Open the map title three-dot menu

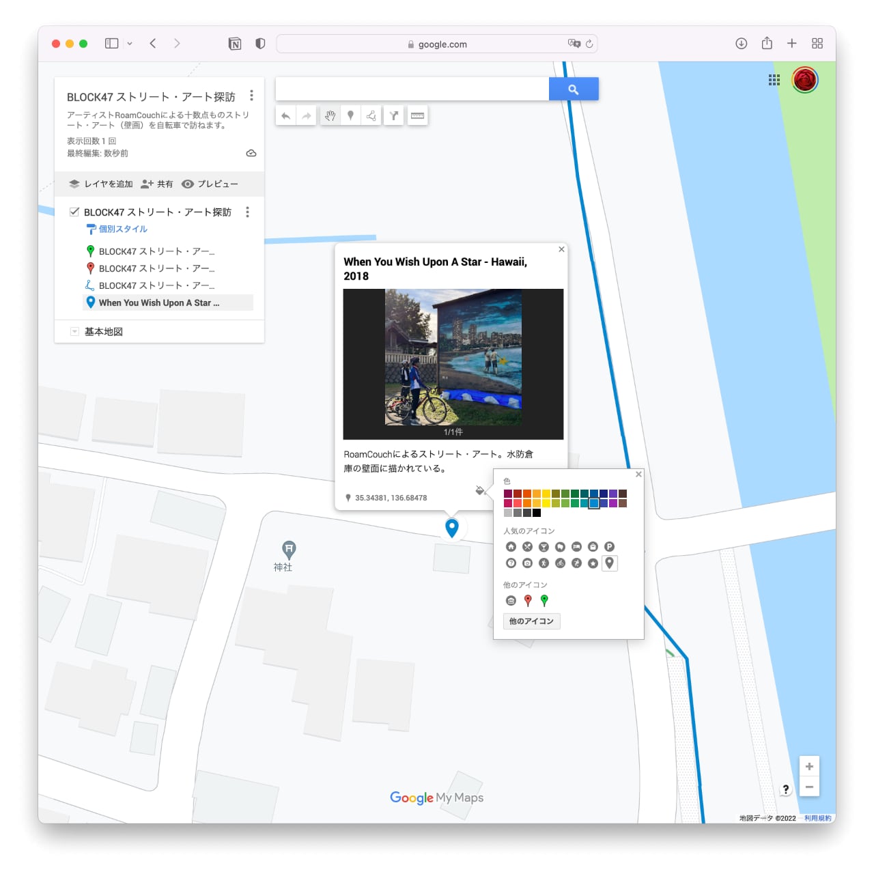[251, 96]
